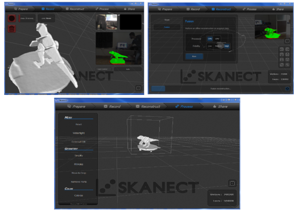The width and height of the screenshot is (298, 213).
Task: Select the highlighted Process tab
Action: [184, 106]
